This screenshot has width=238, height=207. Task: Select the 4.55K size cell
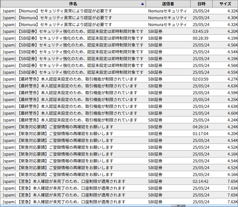click(233, 72)
